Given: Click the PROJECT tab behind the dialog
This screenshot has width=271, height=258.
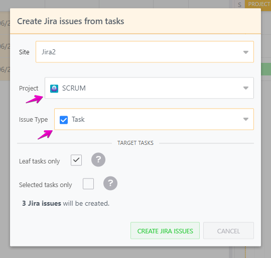Looking at the screenshot, I should click(x=258, y=4).
